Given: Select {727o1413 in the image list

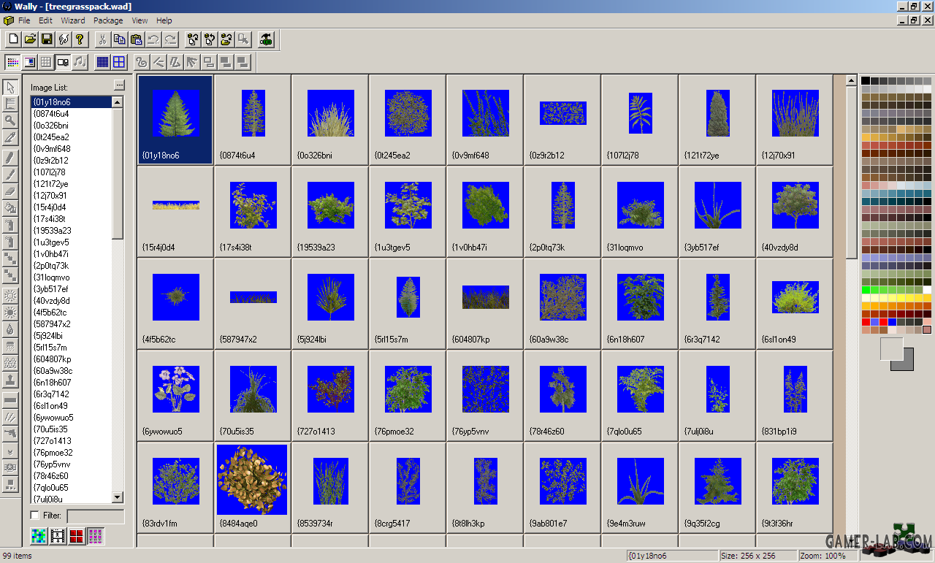Looking at the screenshot, I should point(71,441).
